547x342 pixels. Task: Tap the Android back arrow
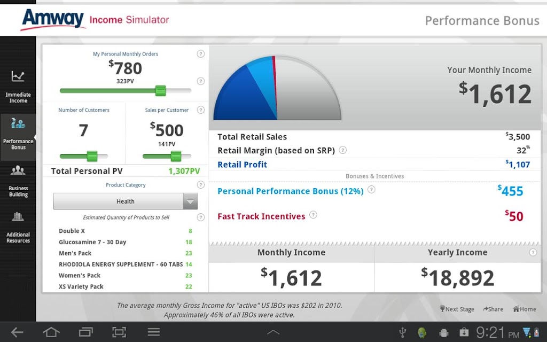(17, 332)
